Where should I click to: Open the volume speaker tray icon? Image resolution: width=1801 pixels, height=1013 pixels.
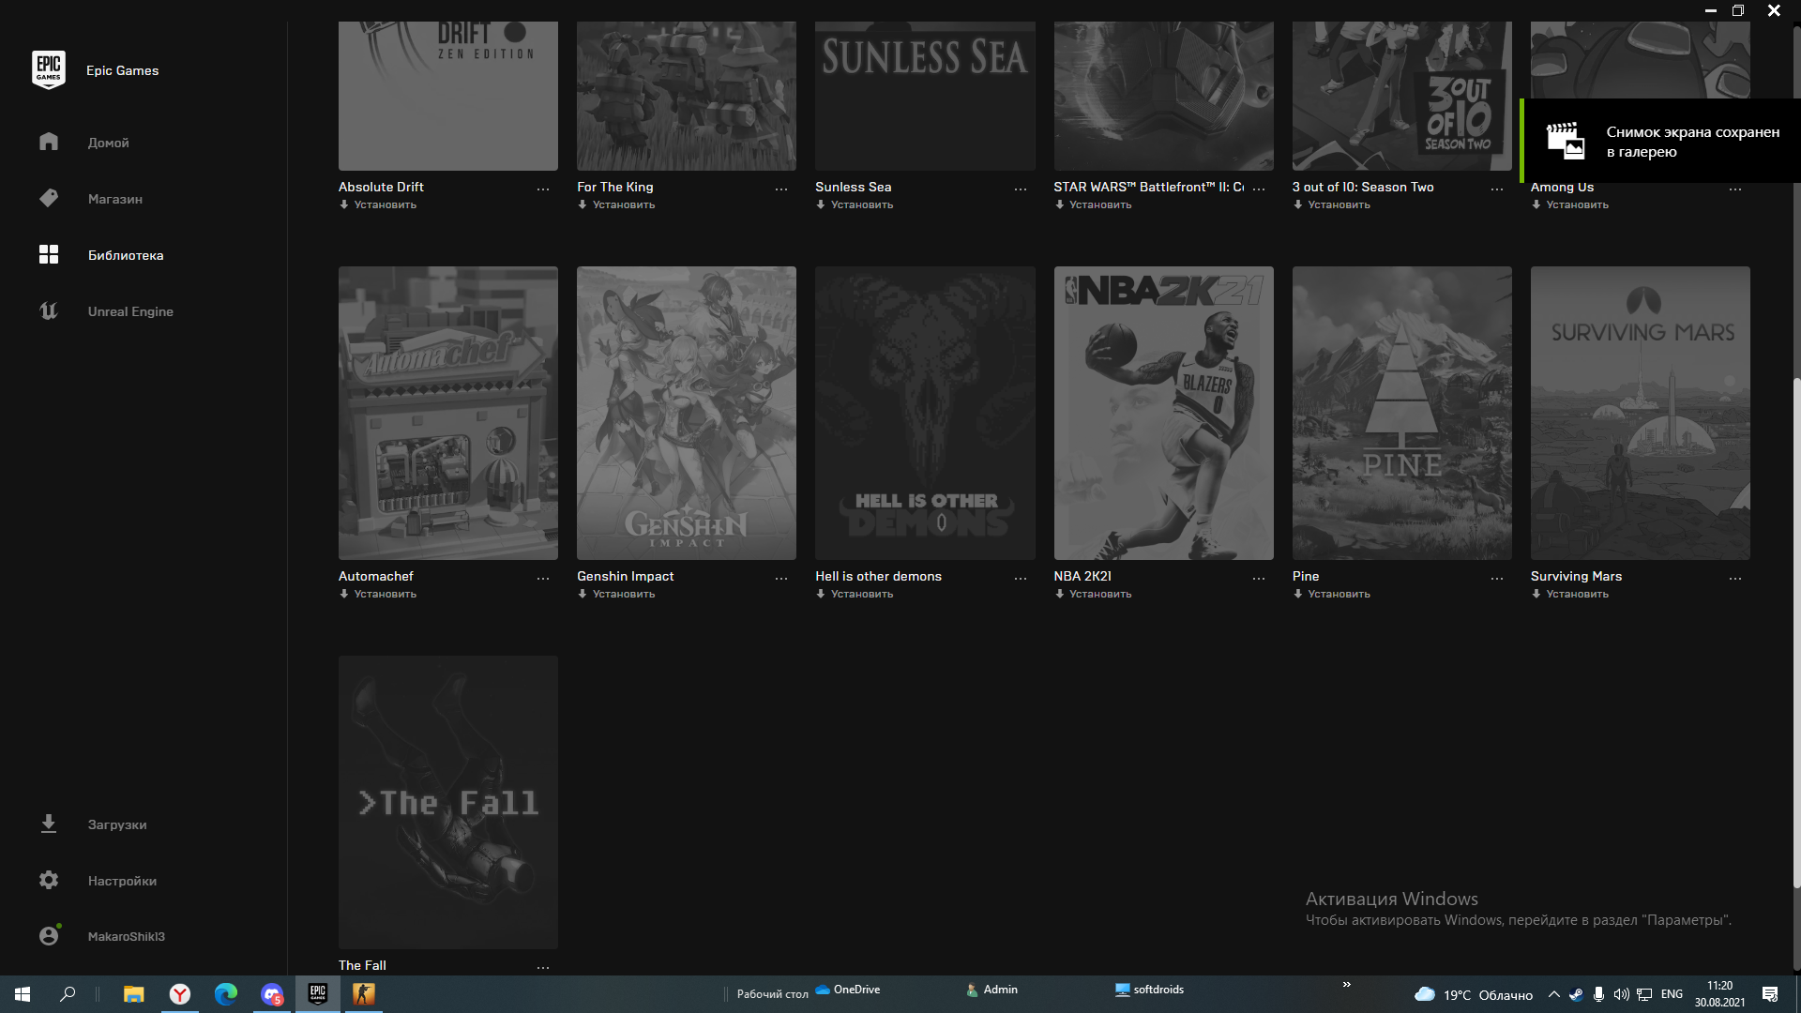(1621, 994)
